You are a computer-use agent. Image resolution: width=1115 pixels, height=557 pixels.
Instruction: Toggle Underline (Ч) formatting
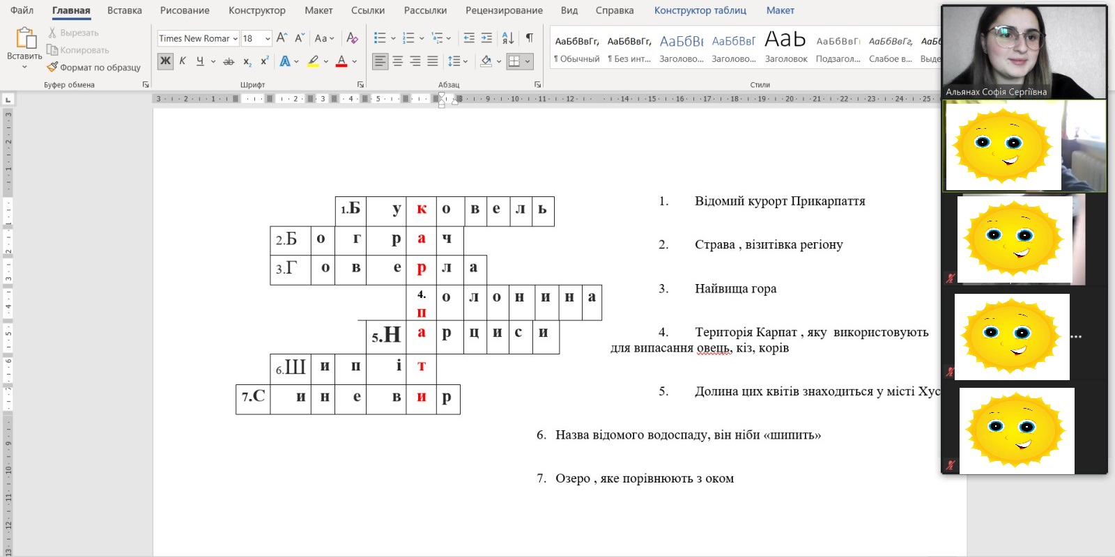(200, 61)
